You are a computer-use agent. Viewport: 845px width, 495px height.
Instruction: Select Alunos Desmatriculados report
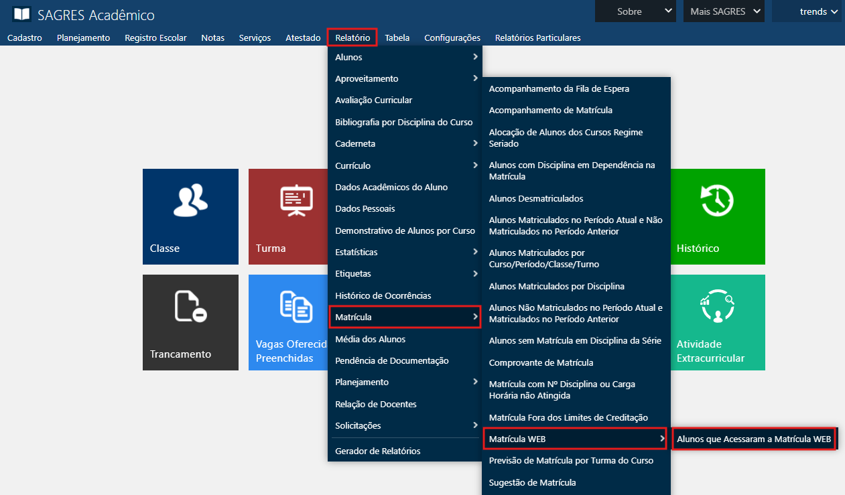point(536,198)
